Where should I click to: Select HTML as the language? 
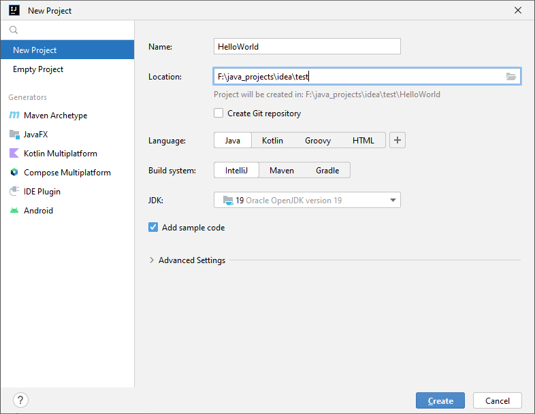pyautogui.click(x=363, y=141)
